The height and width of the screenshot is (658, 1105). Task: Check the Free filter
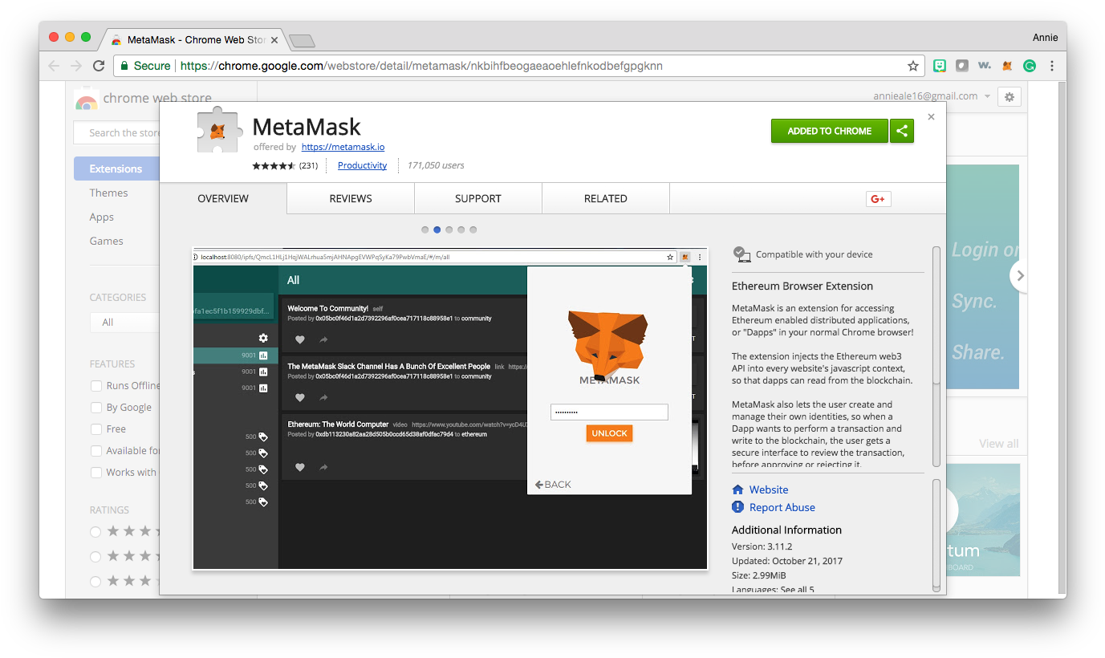coord(96,429)
